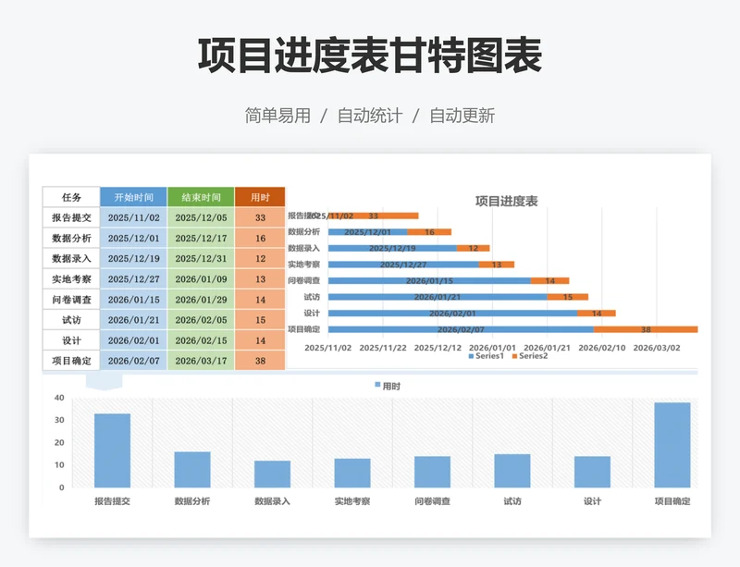Click duration cell showing 12 in table
Image resolution: width=740 pixels, height=567 pixels.
pos(260,258)
